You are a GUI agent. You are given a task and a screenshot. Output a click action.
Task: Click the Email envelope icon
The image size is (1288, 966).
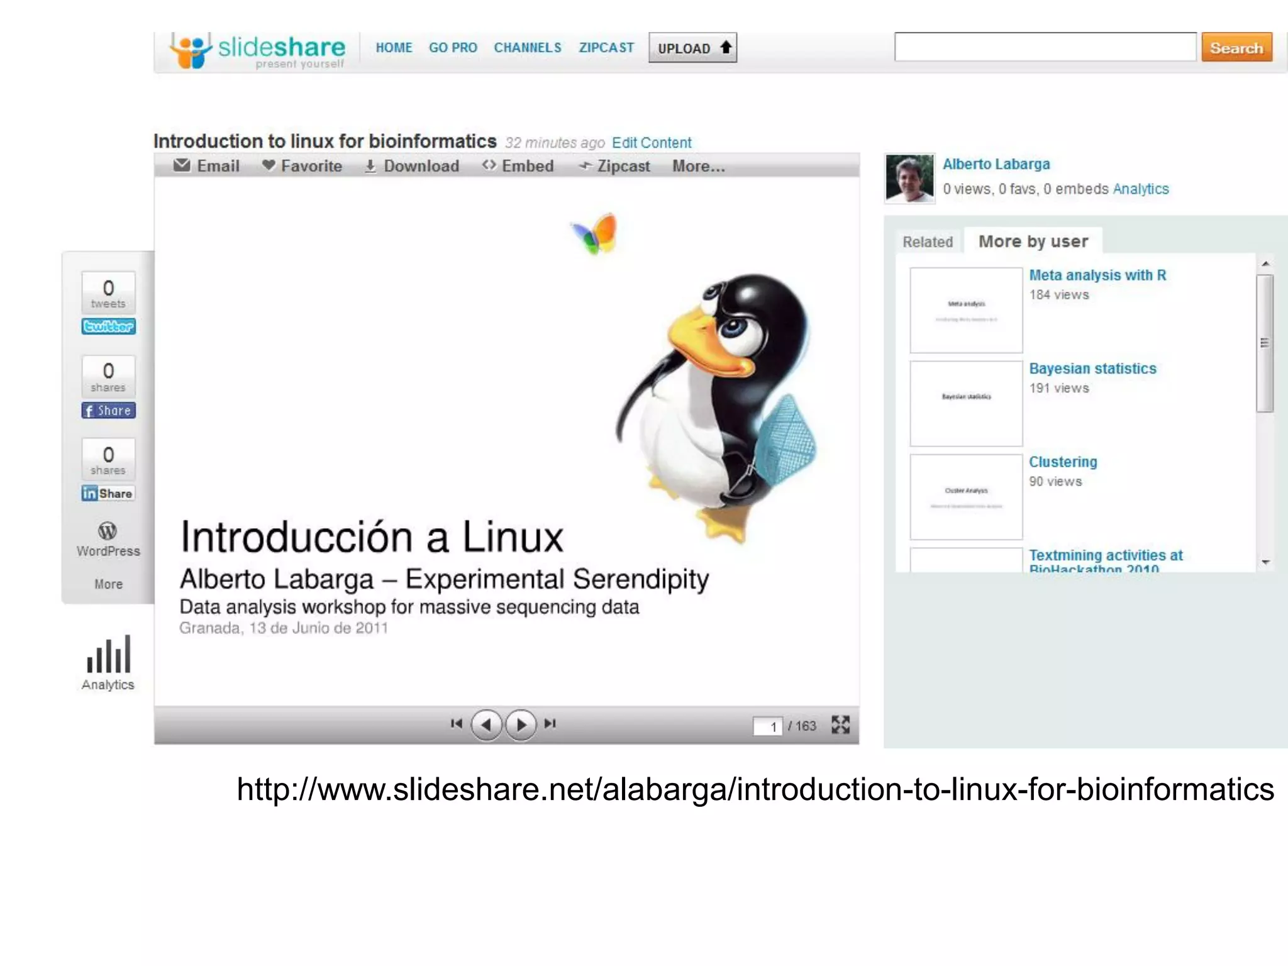182,165
